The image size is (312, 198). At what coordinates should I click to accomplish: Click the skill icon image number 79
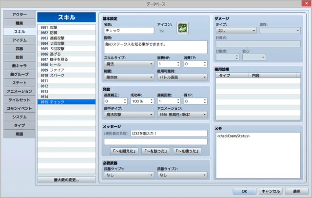[x=182, y=28]
